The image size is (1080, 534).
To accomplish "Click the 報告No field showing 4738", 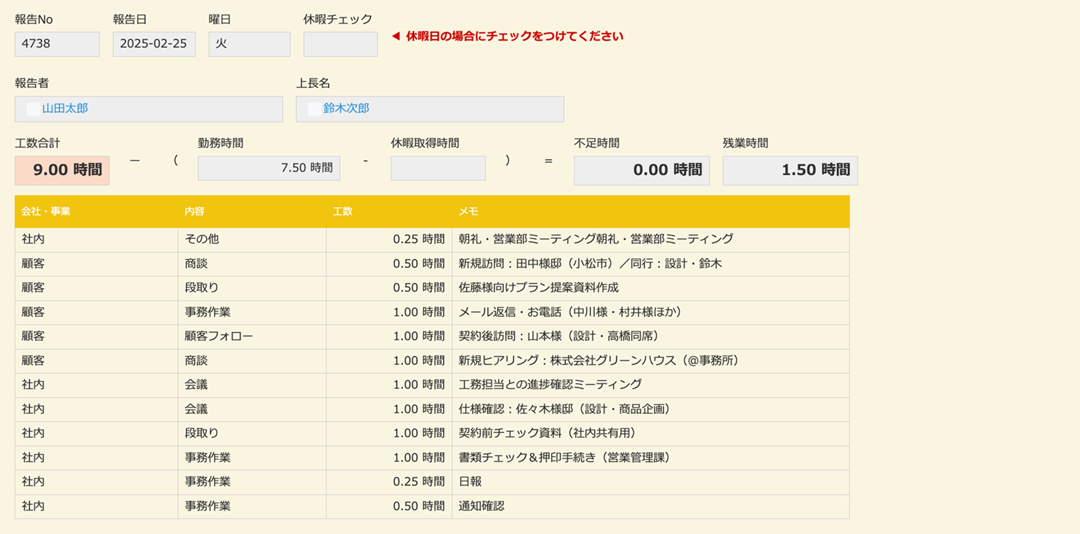I will (x=57, y=44).
